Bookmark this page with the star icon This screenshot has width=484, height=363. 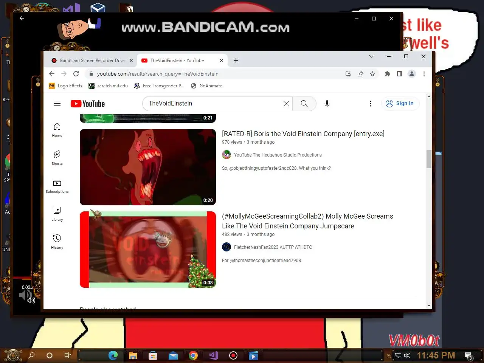pyautogui.click(x=372, y=74)
